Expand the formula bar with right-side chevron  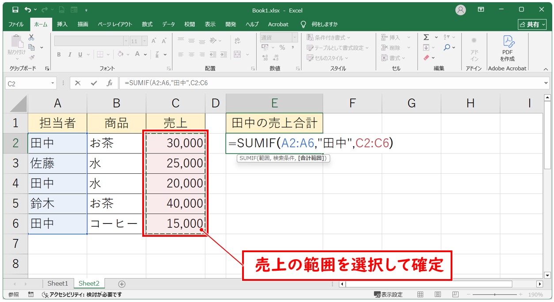click(x=547, y=83)
